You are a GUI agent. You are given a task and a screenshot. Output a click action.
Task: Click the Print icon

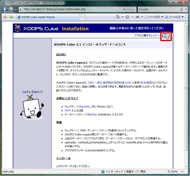pyautogui.click(x=137, y=17)
